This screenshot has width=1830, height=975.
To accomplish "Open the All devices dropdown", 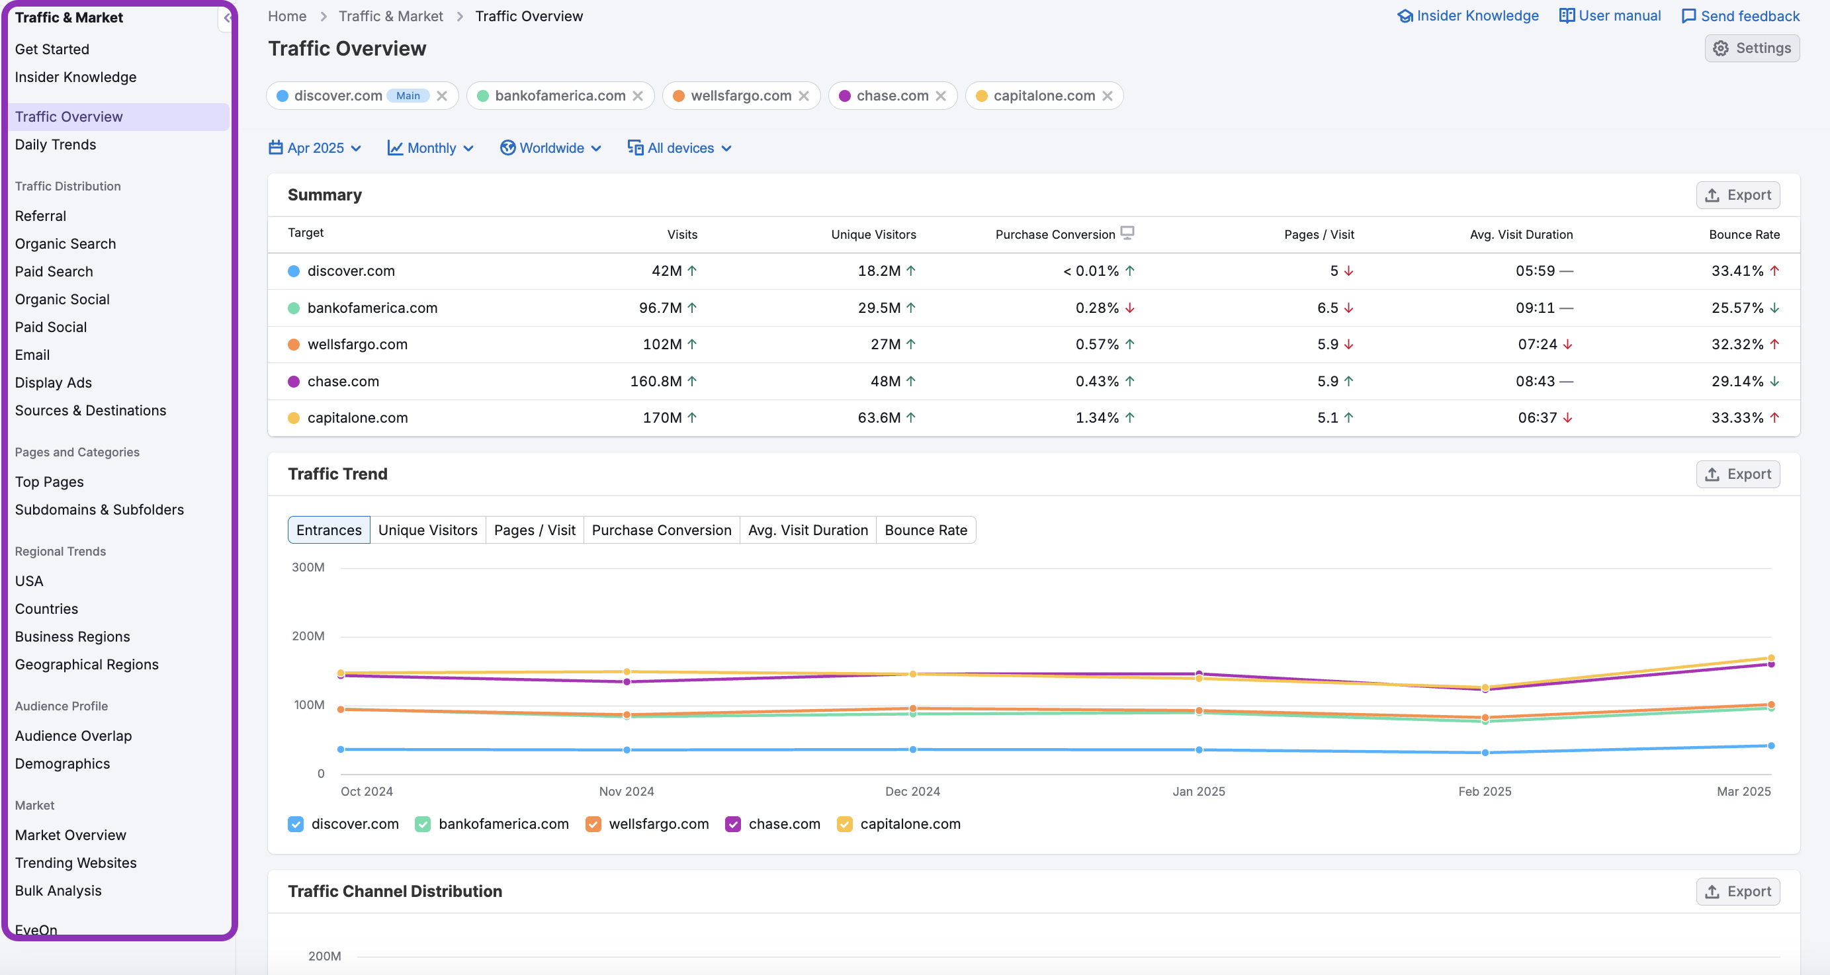I will [679, 148].
